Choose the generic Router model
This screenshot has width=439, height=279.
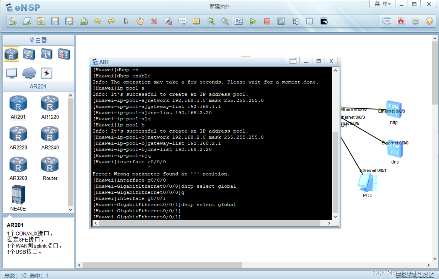[x=50, y=169]
